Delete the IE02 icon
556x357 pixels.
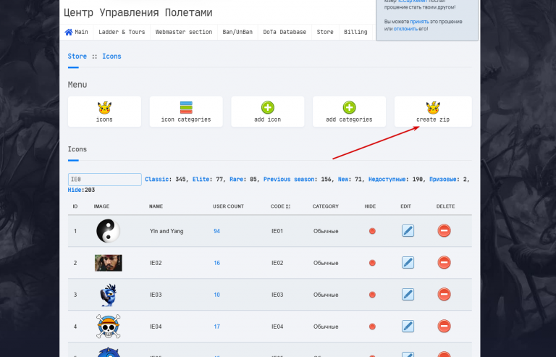click(x=444, y=262)
